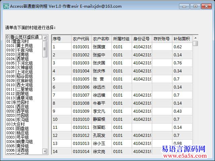
Task: Select table cell with name 张国旗
Action: point(101,47)
